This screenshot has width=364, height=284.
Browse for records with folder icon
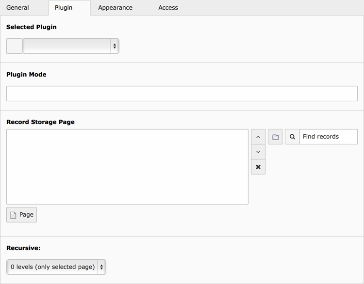(x=275, y=137)
